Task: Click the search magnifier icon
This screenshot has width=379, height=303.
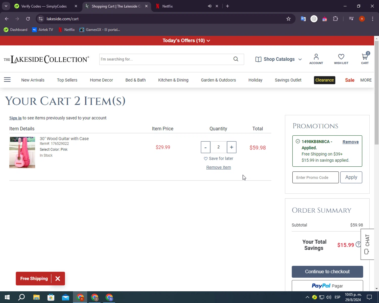Action: tap(236, 59)
